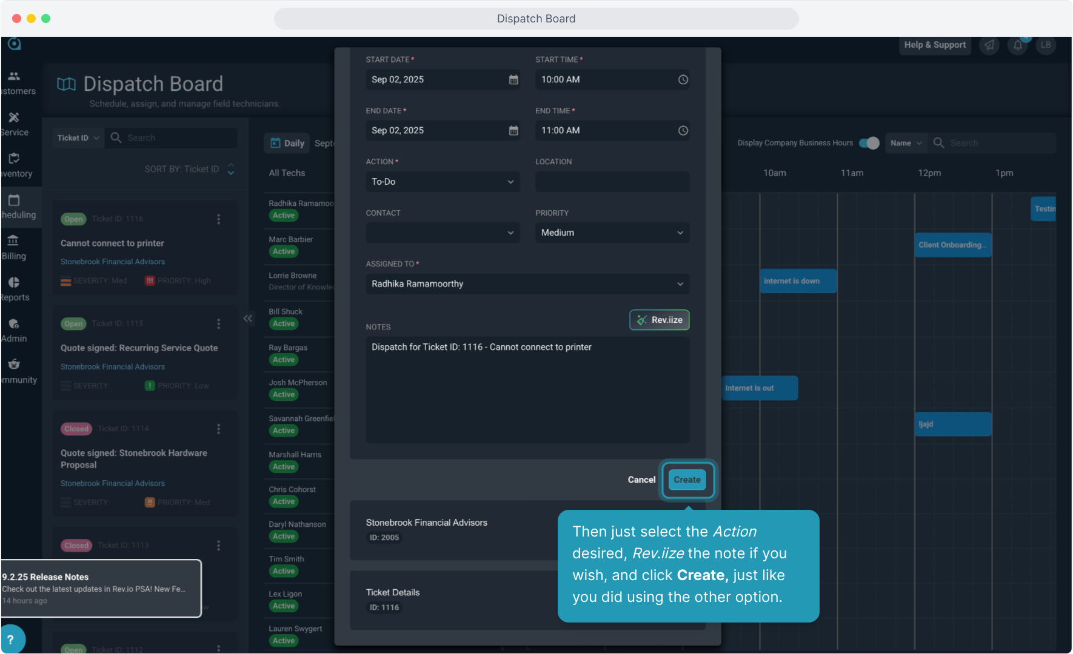
Task: Expand the Contact dropdown
Action: coord(443,233)
